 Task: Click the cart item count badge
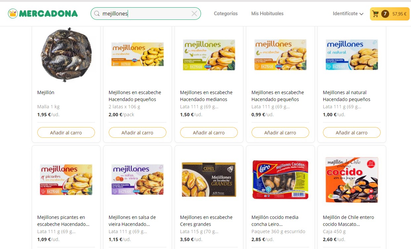click(385, 14)
